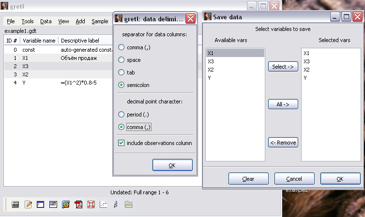Viewport: 365px width, 217px height.
Task: Click the 'Undated: Full range 1 - 6' status text
Action: [x=139, y=192]
